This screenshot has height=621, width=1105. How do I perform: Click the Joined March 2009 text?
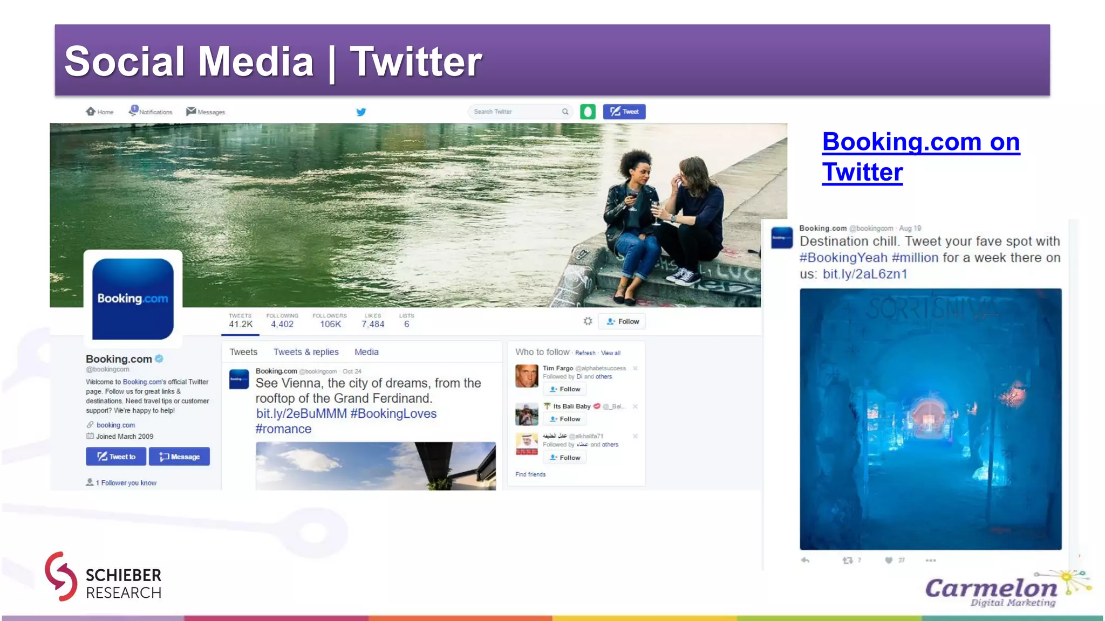click(x=125, y=437)
